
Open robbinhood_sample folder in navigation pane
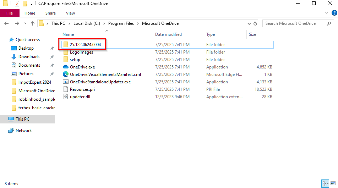[37, 99]
